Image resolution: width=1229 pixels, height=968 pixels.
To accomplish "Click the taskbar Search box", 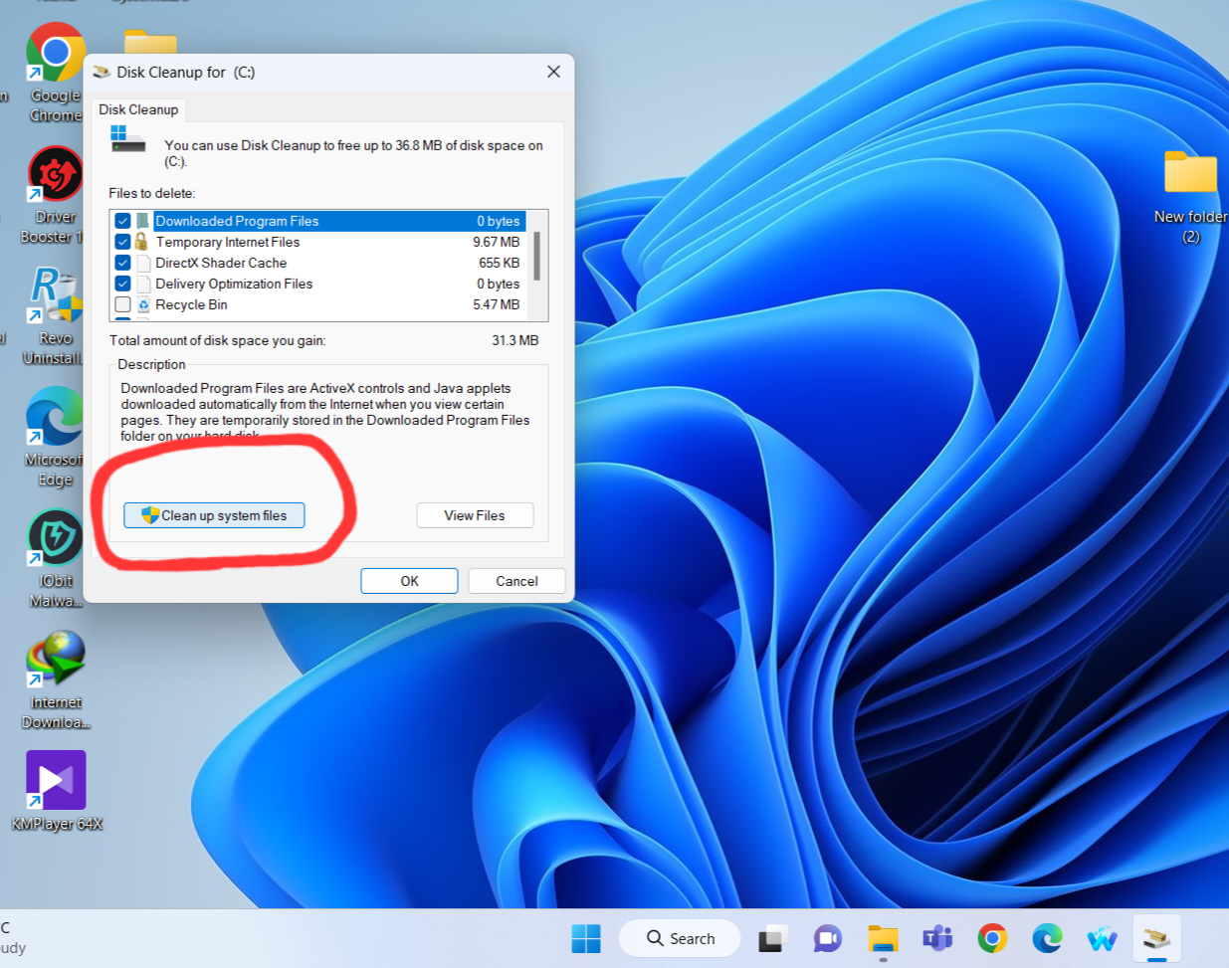I will pyautogui.click(x=681, y=938).
